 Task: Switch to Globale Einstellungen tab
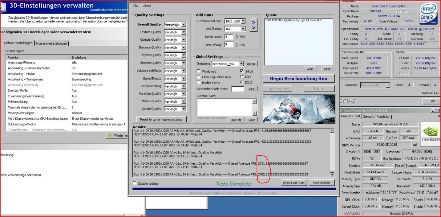[x=18, y=43]
